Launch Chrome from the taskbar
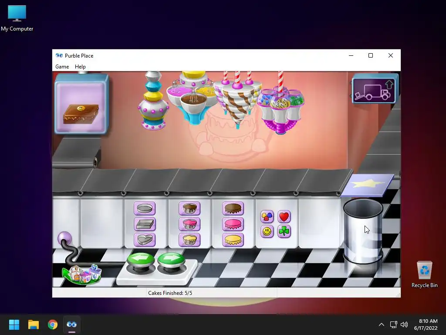This screenshot has width=446, height=335. click(53, 325)
